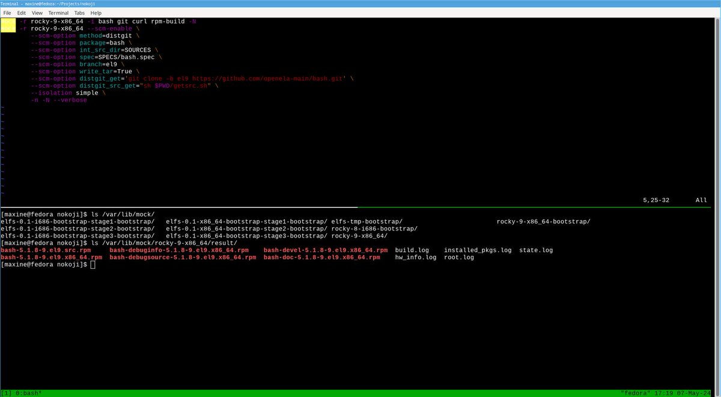Click the yellow block cursor in vim

[x=7, y=25]
